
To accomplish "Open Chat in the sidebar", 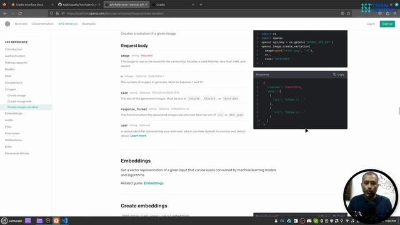I will pos(8,76).
